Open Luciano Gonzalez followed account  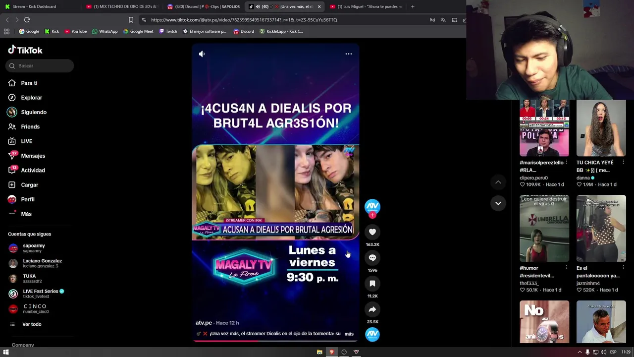click(x=37, y=263)
